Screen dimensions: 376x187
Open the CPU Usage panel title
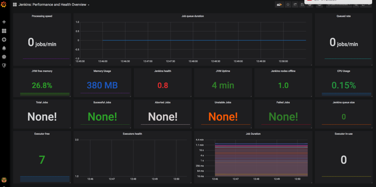(x=343, y=71)
